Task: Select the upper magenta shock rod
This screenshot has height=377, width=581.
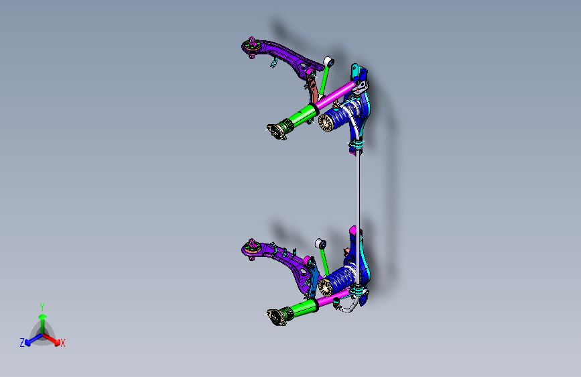Action: pos(336,94)
